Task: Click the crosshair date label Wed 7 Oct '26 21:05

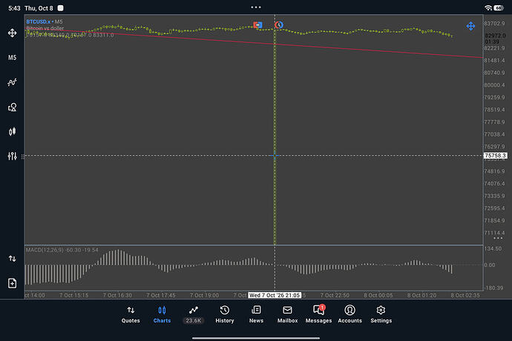Action: click(x=275, y=295)
